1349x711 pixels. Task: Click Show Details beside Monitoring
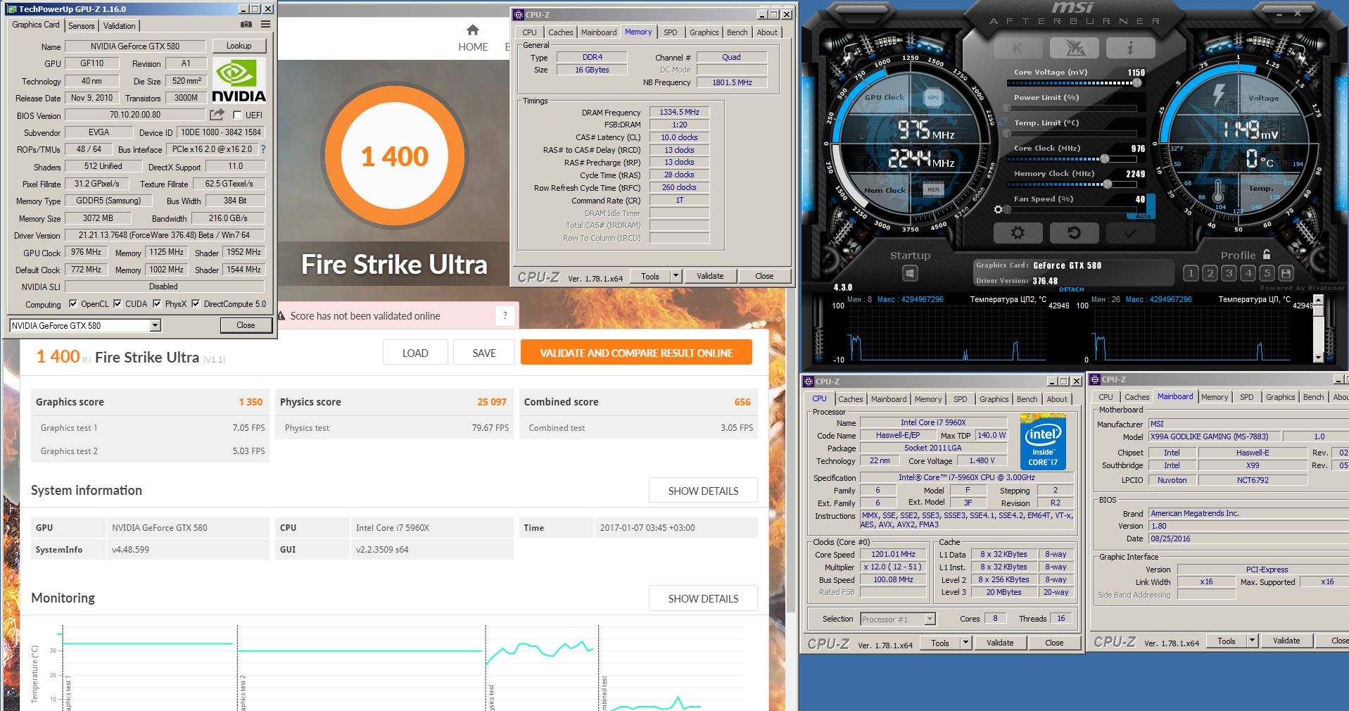tap(703, 598)
